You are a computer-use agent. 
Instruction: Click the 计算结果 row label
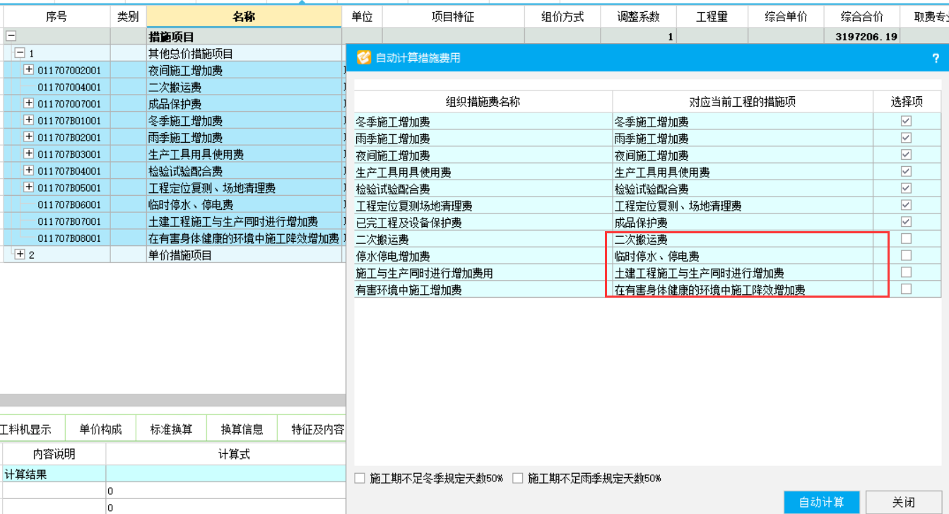coord(26,474)
